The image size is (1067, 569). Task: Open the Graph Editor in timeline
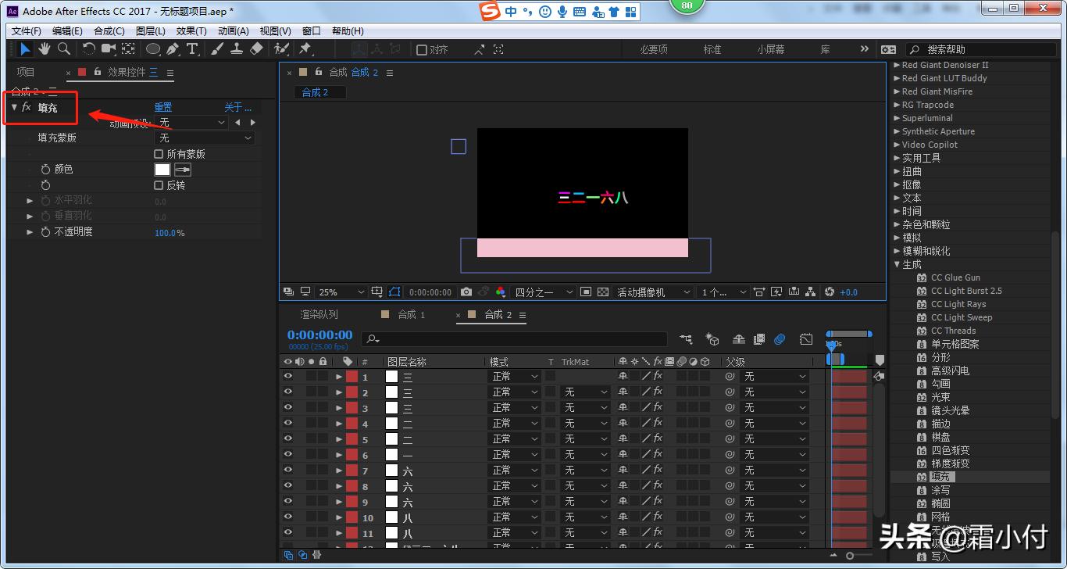pos(806,339)
